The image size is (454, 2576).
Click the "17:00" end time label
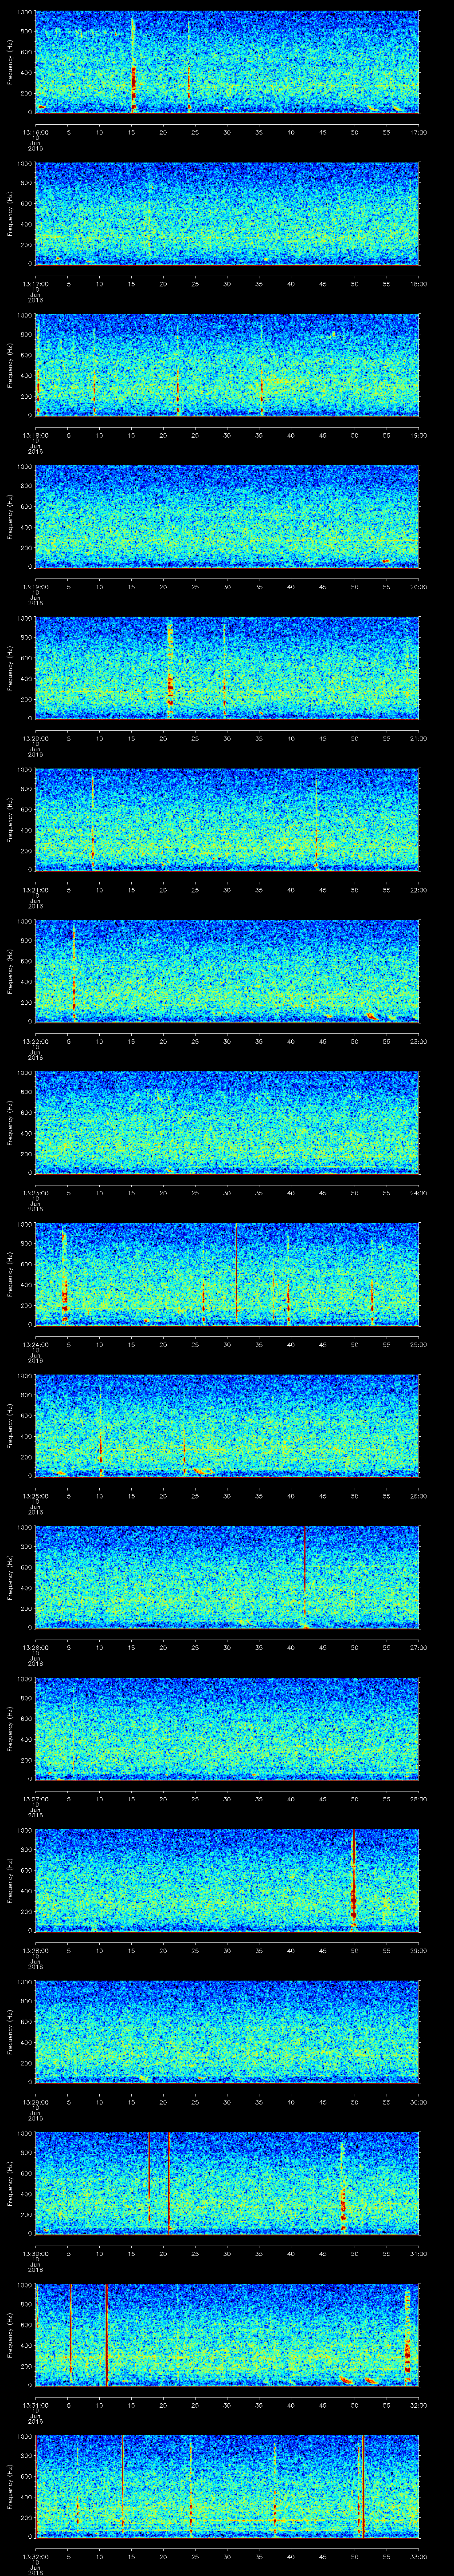[x=419, y=132]
